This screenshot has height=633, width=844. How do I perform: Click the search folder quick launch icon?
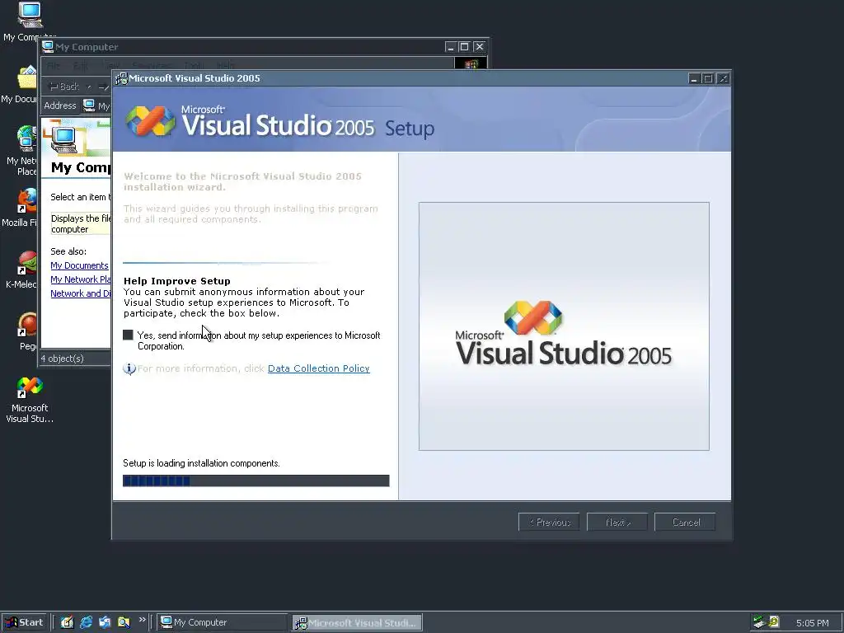(x=124, y=622)
